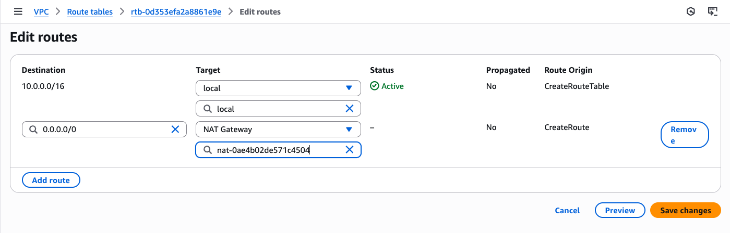
Task: Clear the local target search field
Action: [350, 109]
